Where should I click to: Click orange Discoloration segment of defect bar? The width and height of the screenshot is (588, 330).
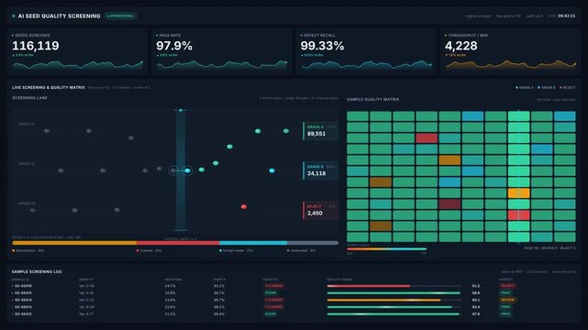(x=74, y=243)
